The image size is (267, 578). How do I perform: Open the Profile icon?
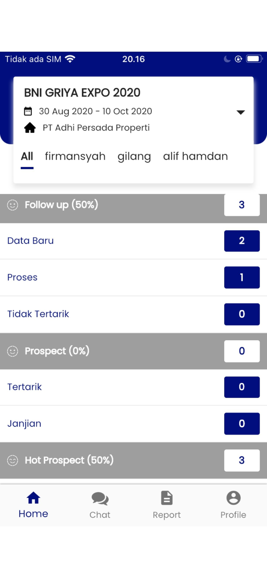[233, 497]
